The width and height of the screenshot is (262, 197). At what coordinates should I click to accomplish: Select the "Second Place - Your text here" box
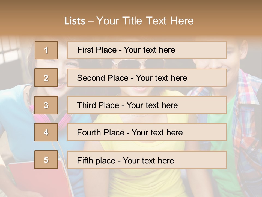coord(147,78)
